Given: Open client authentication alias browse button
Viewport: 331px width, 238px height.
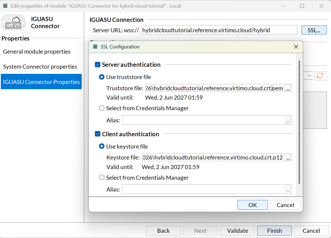Looking at the screenshot, I should 288,189.
